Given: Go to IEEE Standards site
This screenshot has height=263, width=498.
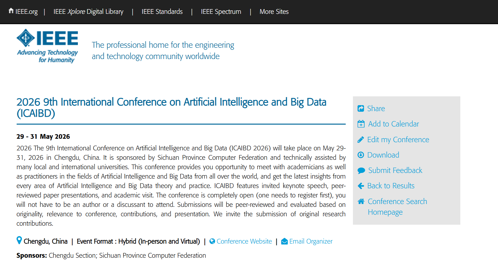Looking at the screenshot, I should click(x=162, y=12).
